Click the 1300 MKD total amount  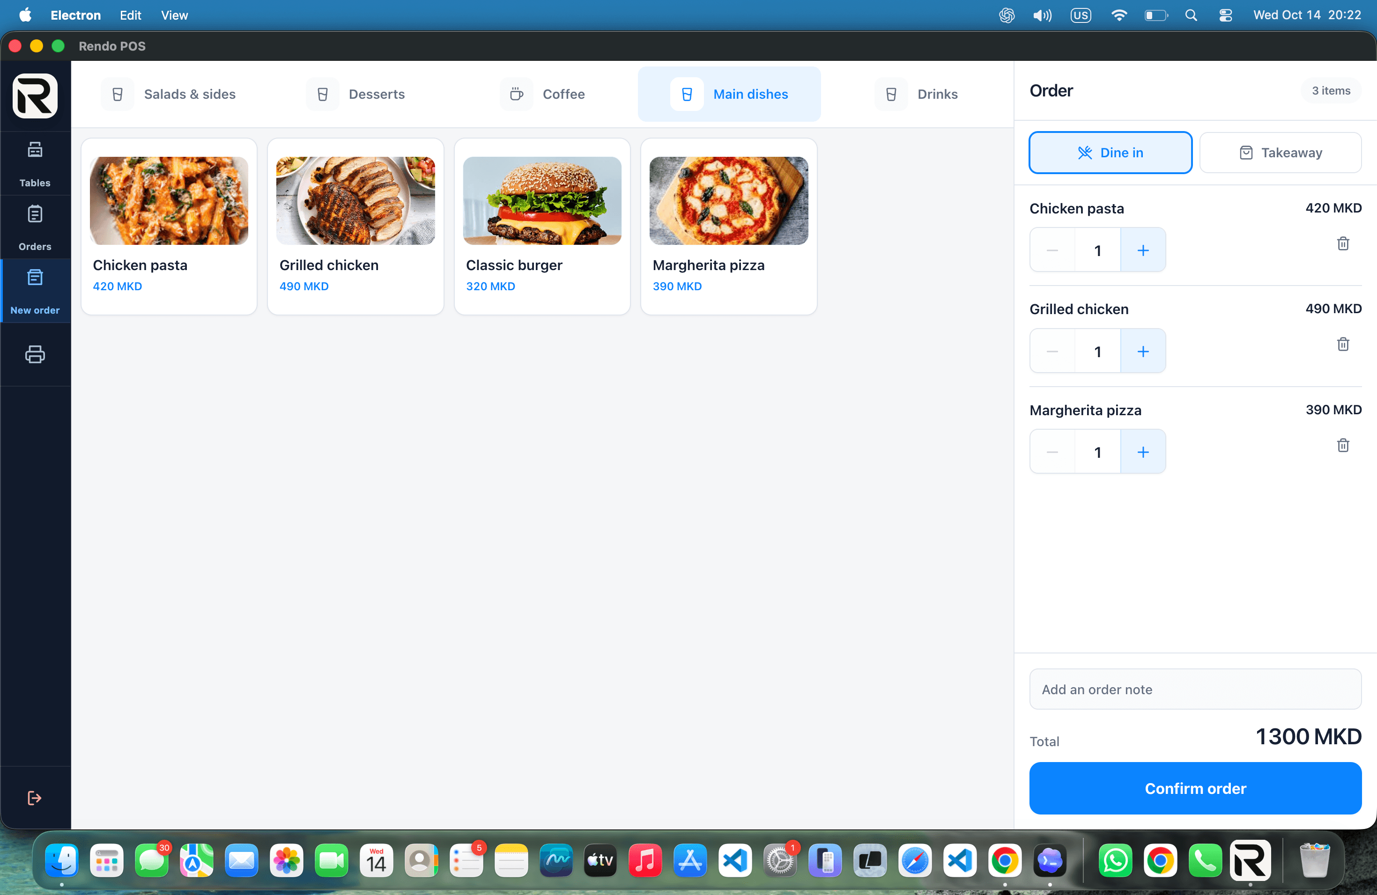click(1308, 737)
